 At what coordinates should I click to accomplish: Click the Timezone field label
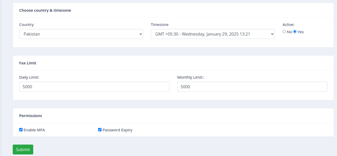(160, 25)
